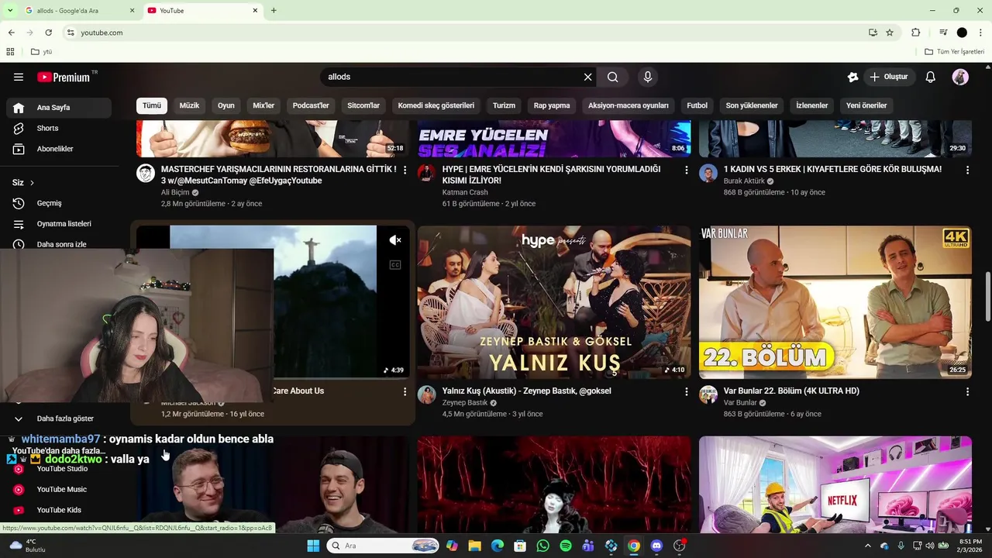Screen dimensions: 992x558
Task: Switch to allods Google search tab
Action: click(x=79, y=10)
